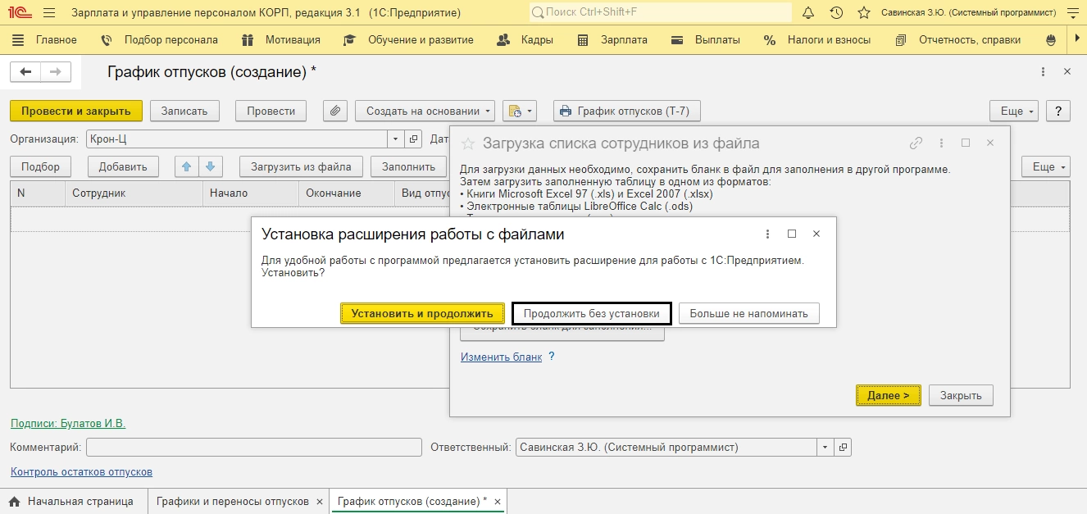Open the hamburger main menu icon
The width and height of the screenshot is (1087, 514).
[x=49, y=13]
